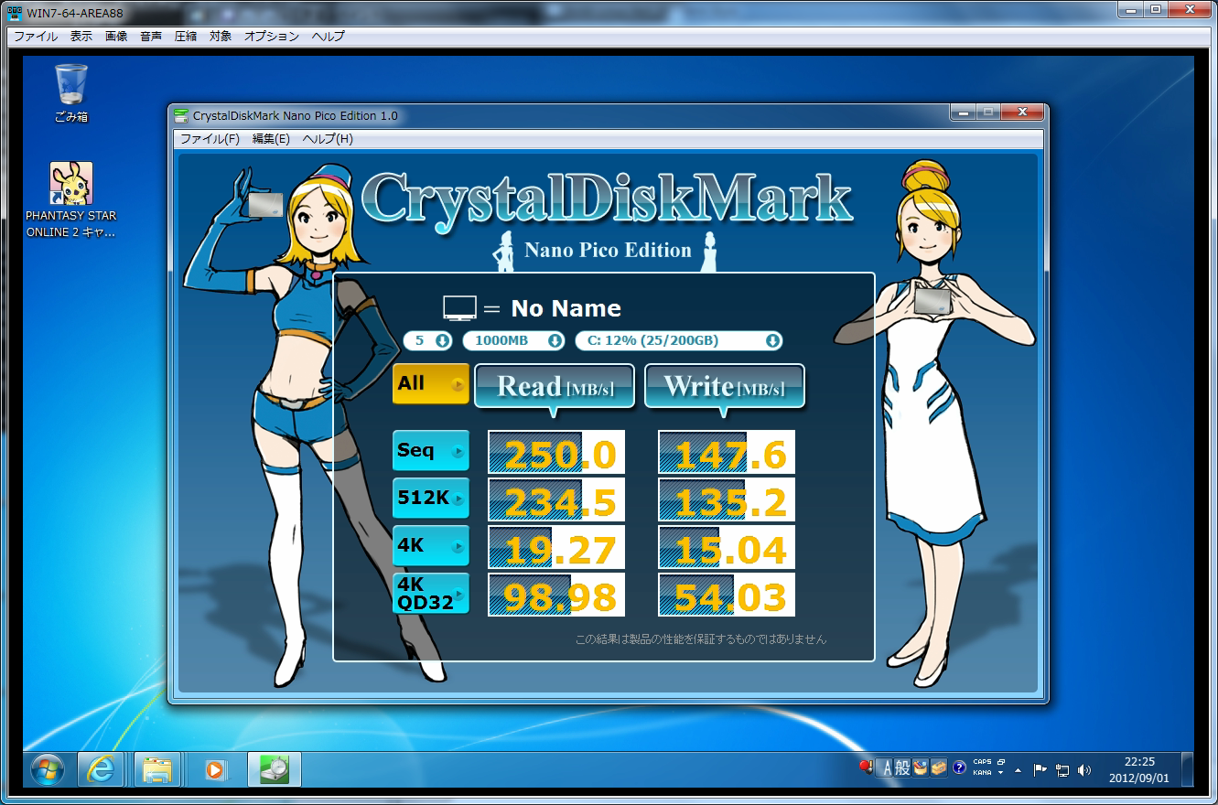Image resolution: width=1218 pixels, height=805 pixels.
Task: Click the CrystalDiskMark taskbar button
Action: pos(274,770)
